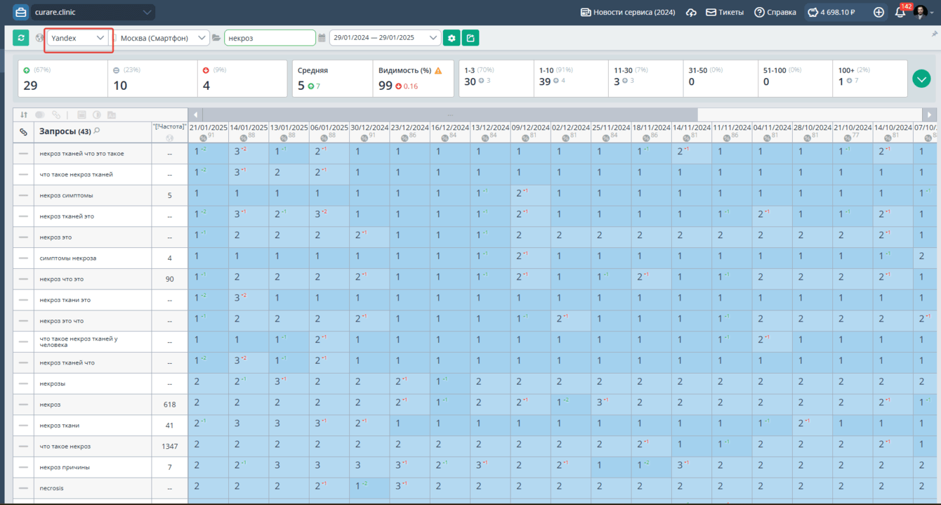Screen dimensions: 941x505
Task: Click the plus icon to add balance
Action: 879,12
